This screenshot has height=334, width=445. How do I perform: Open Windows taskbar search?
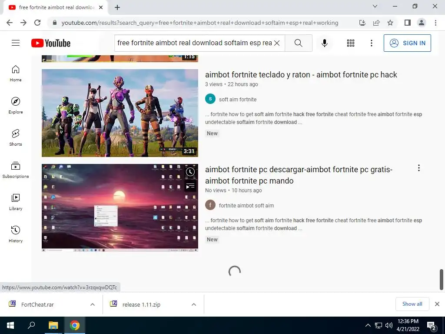[x=31, y=325]
